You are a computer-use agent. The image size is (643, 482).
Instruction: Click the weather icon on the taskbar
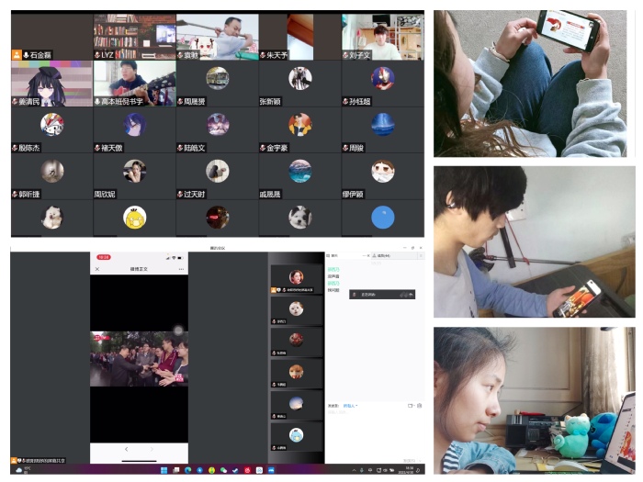coord(17,469)
